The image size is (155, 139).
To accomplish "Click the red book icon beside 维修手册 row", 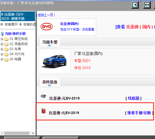I will coord(43,111).
